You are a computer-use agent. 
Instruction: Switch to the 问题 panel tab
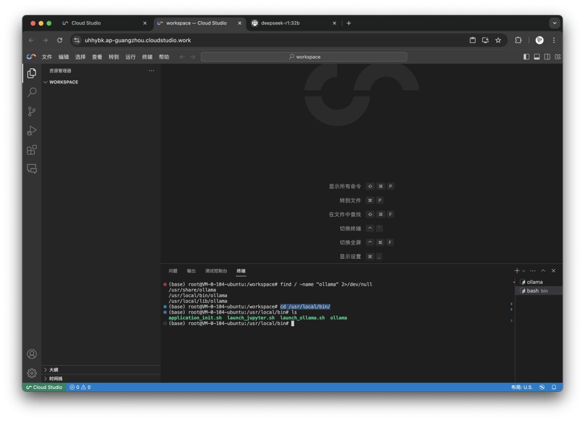pos(173,271)
